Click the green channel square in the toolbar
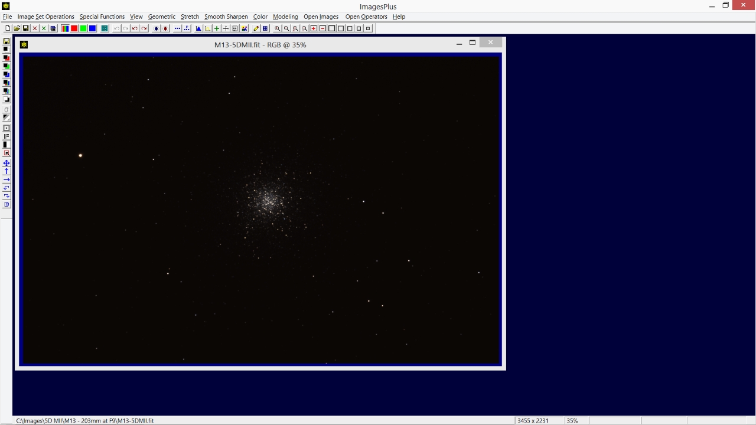 click(83, 28)
